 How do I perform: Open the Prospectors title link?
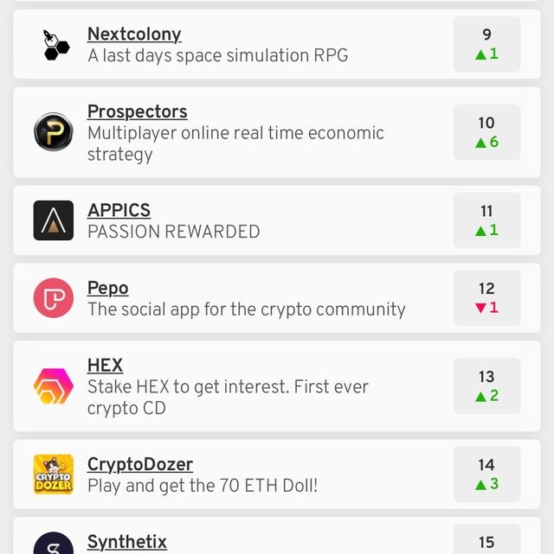click(137, 111)
